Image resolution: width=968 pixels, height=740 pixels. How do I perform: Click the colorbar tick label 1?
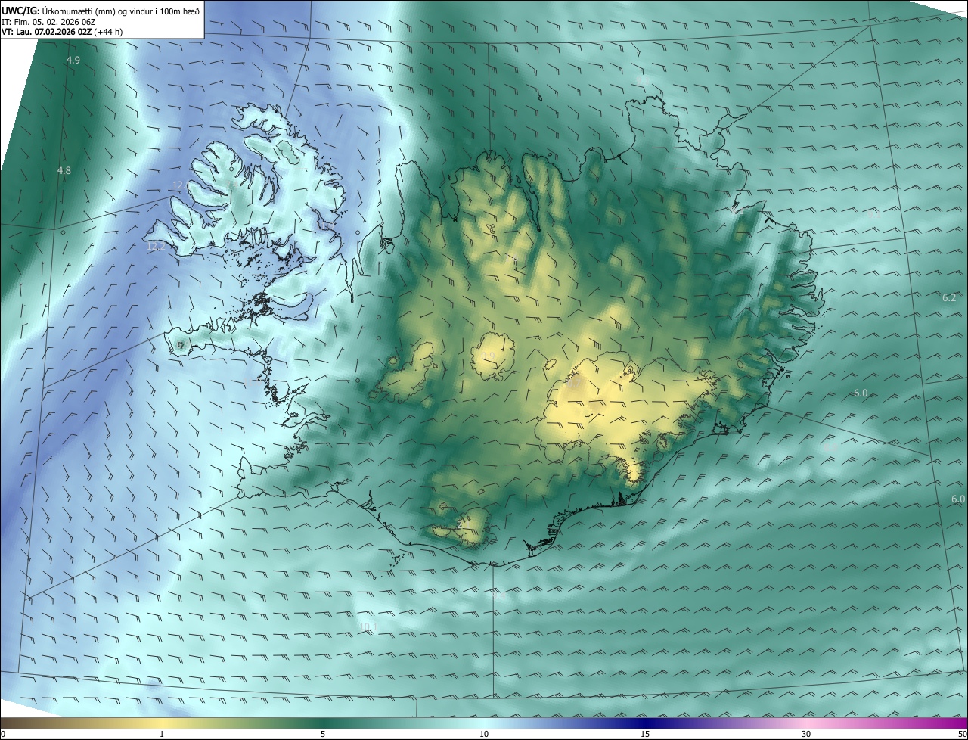pos(162,734)
